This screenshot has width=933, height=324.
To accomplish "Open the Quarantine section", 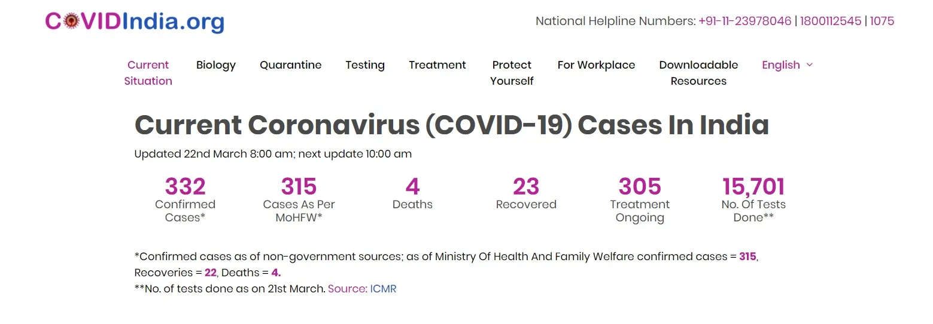I will (x=291, y=65).
